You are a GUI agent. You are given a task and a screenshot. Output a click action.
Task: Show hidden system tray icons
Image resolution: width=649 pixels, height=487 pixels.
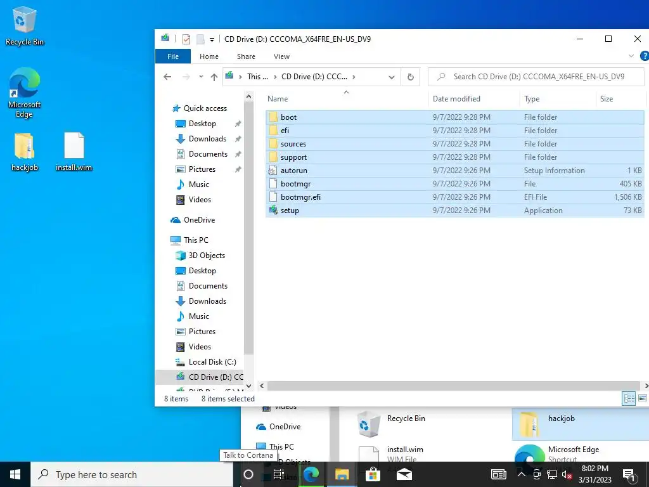pyautogui.click(x=521, y=474)
